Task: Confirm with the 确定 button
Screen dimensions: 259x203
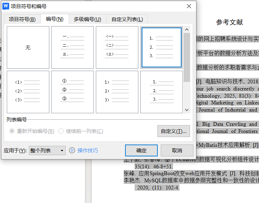Action: point(141,150)
